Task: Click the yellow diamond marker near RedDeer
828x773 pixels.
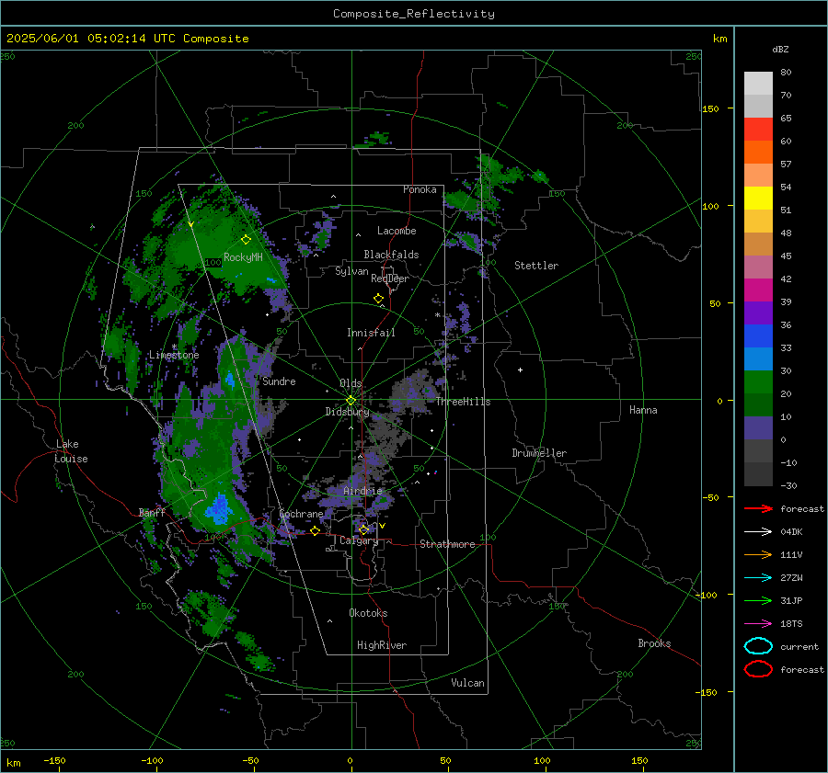Action: click(x=378, y=299)
